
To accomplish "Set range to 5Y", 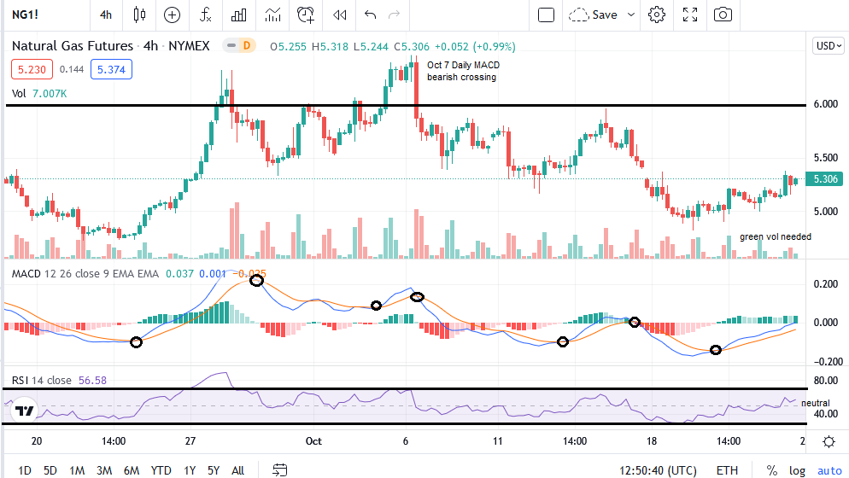I will (214, 469).
